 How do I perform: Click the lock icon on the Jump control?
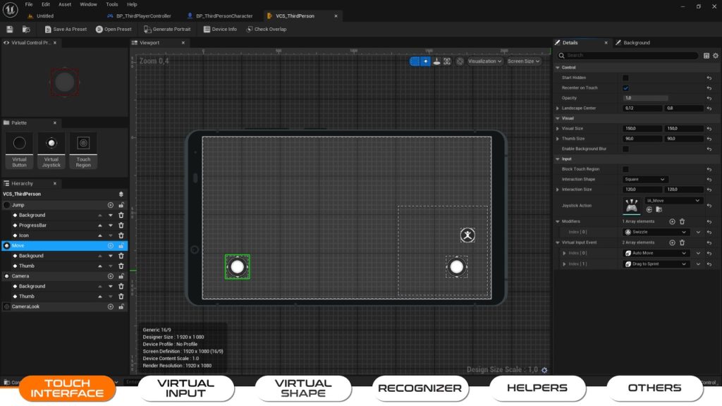[121, 205]
